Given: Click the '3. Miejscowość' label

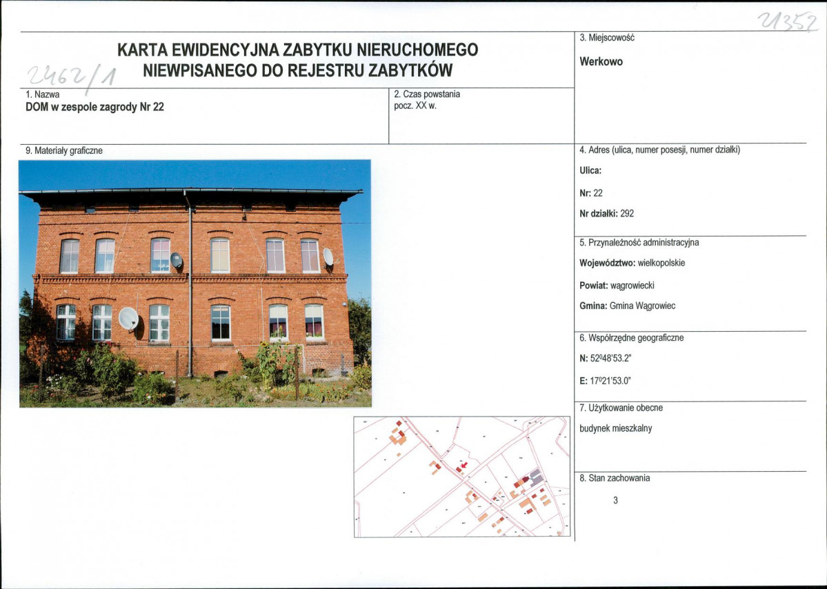Looking at the screenshot, I should click(x=606, y=38).
